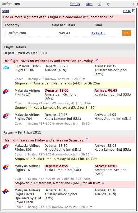
Task: Open the £949.43 total price link
Action: (x=98, y=33)
